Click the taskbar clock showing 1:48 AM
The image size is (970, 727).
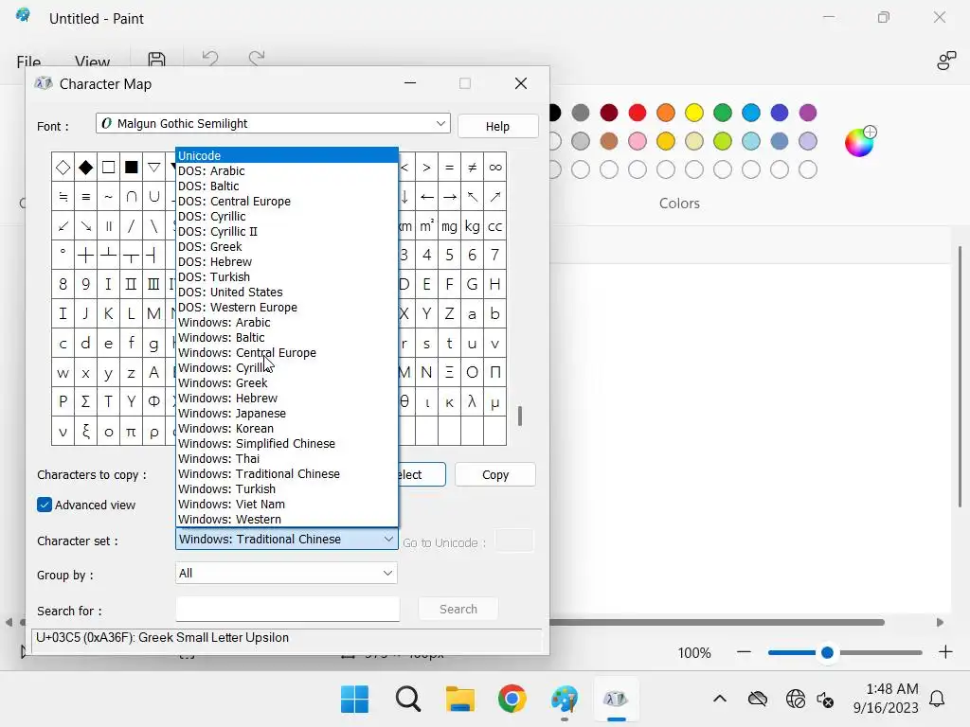(x=886, y=698)
